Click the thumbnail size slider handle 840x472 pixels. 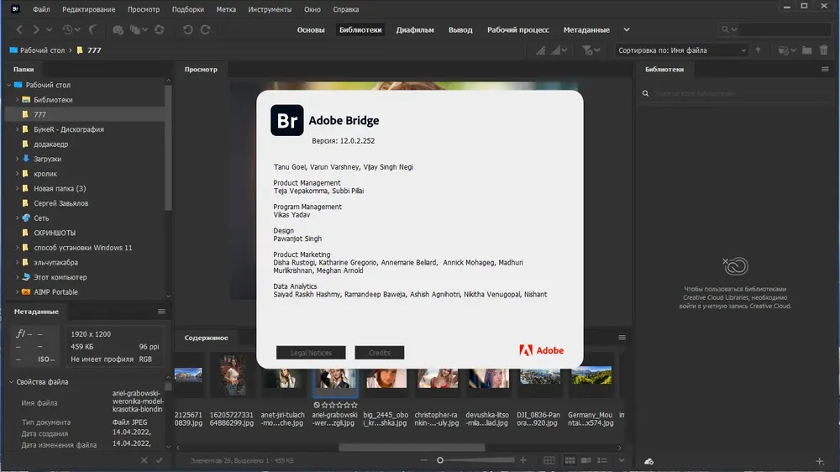click(440, 460)
